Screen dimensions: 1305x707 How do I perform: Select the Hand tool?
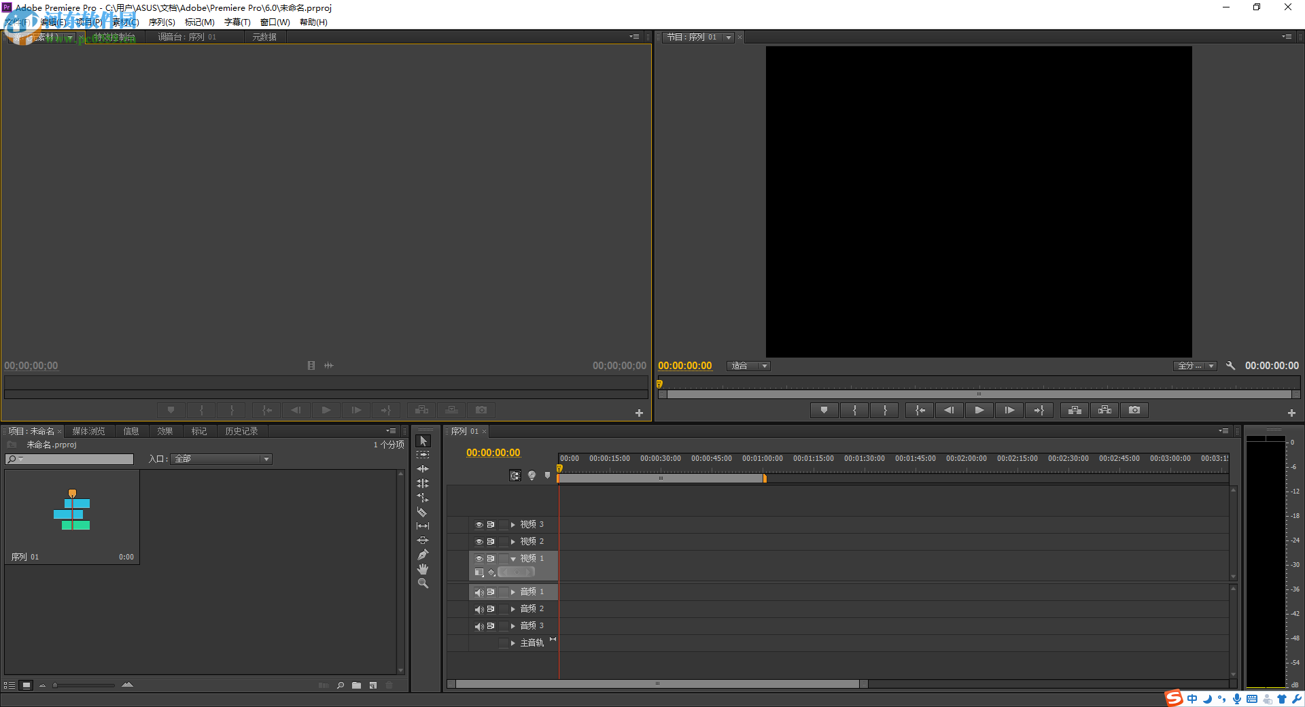[x=423, y=569]
